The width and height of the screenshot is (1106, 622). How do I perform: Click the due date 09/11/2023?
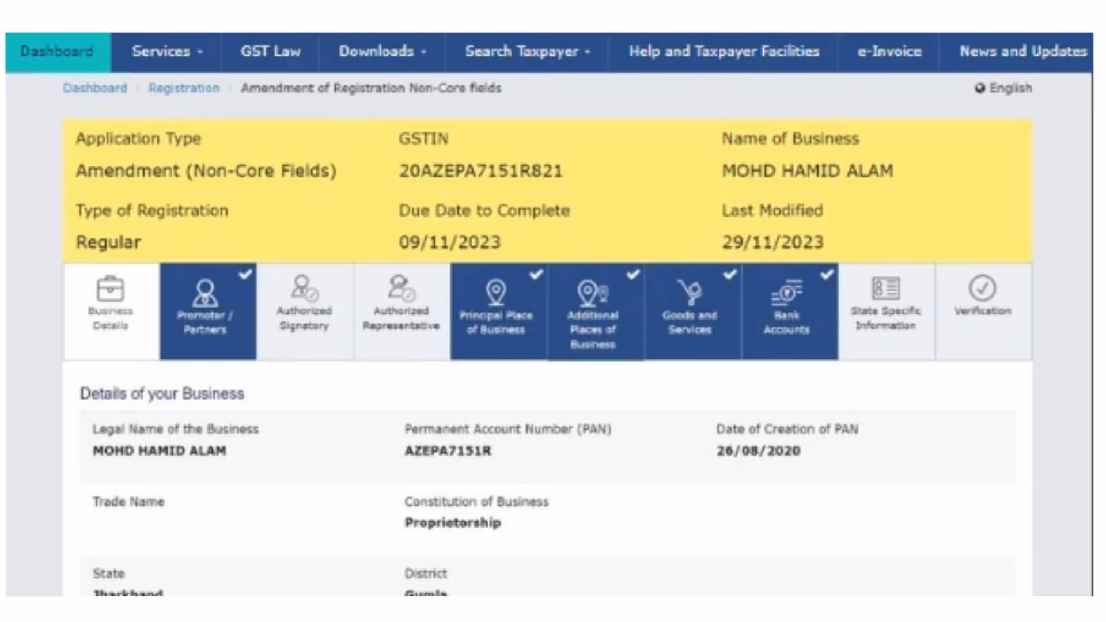pos(450,242)
